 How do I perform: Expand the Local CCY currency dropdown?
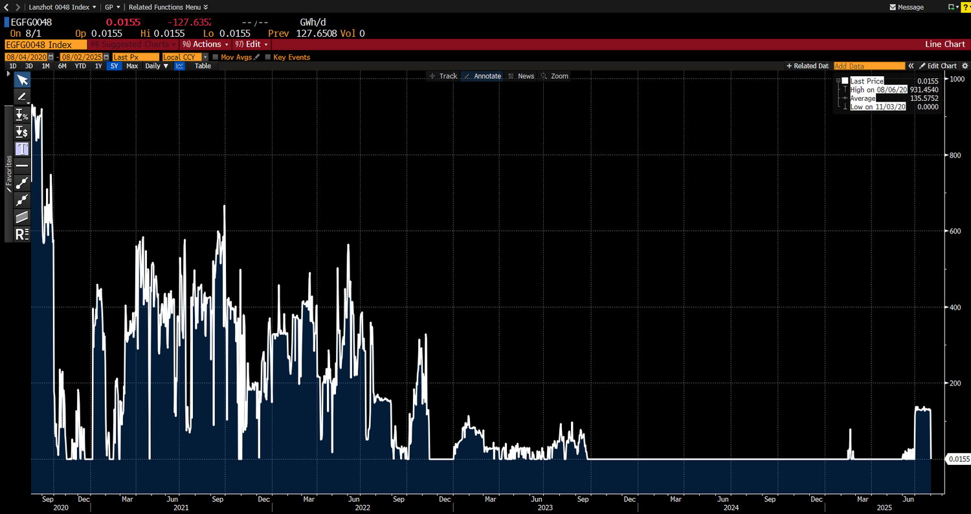[186, 57]
